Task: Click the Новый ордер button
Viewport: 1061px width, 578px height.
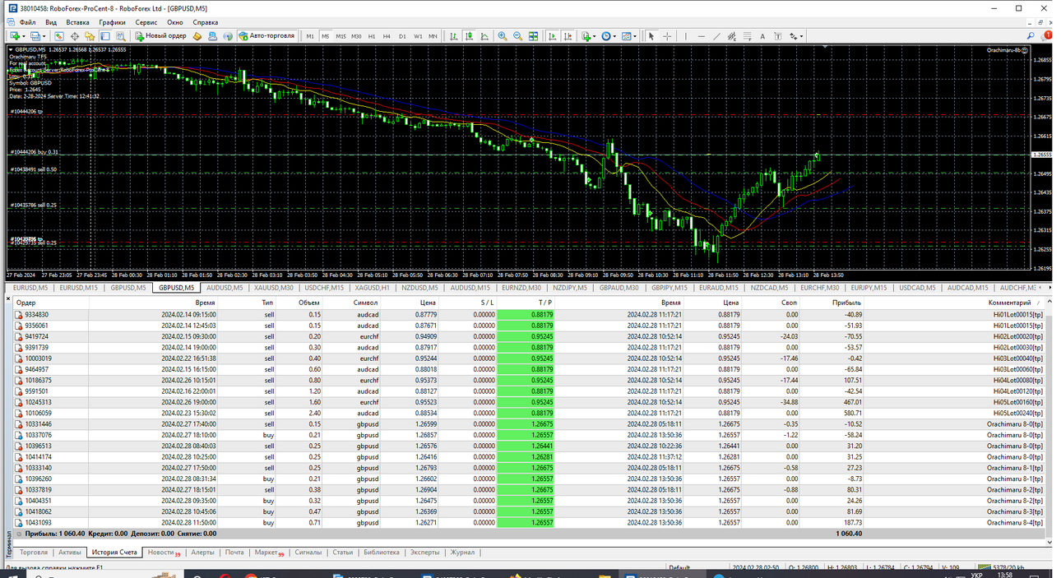Action: coord(161,36)
